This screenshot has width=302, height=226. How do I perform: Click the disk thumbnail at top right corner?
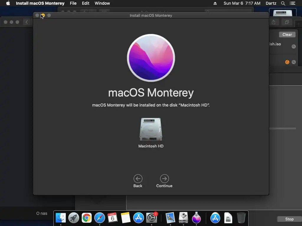coord(283,13)
